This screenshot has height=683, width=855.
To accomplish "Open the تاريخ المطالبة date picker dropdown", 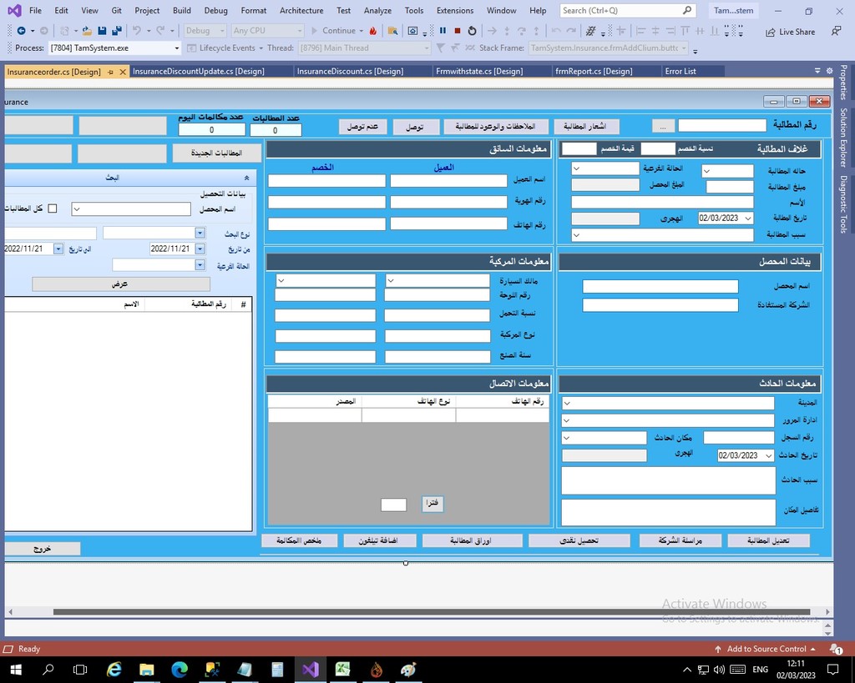I will [x=748, y=218].
